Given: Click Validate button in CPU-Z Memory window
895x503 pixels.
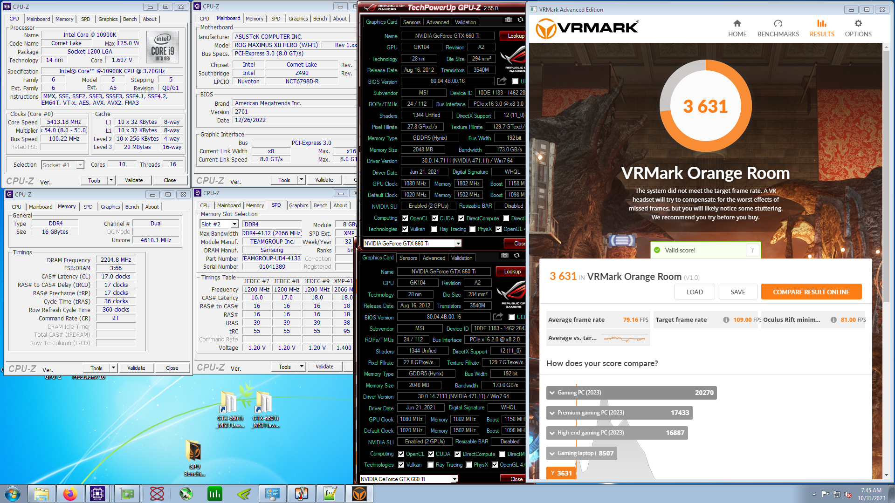Looking at the screenshot, I should [x=136, y=368].
